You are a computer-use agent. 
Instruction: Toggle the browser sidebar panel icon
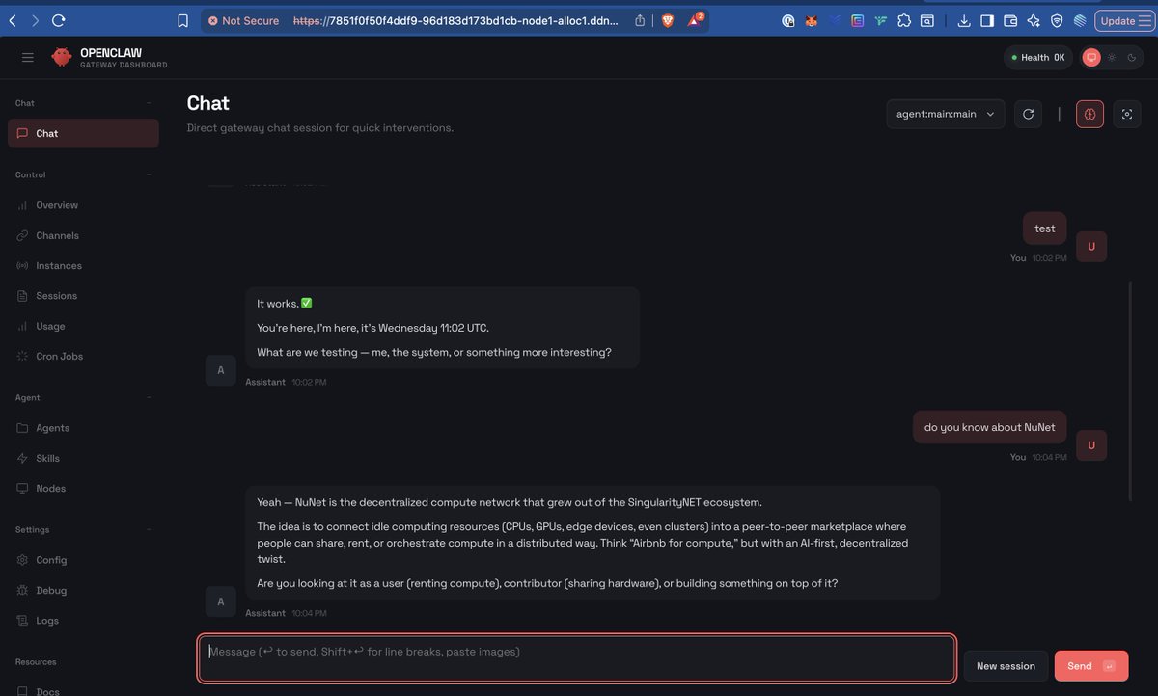[987, 20]
